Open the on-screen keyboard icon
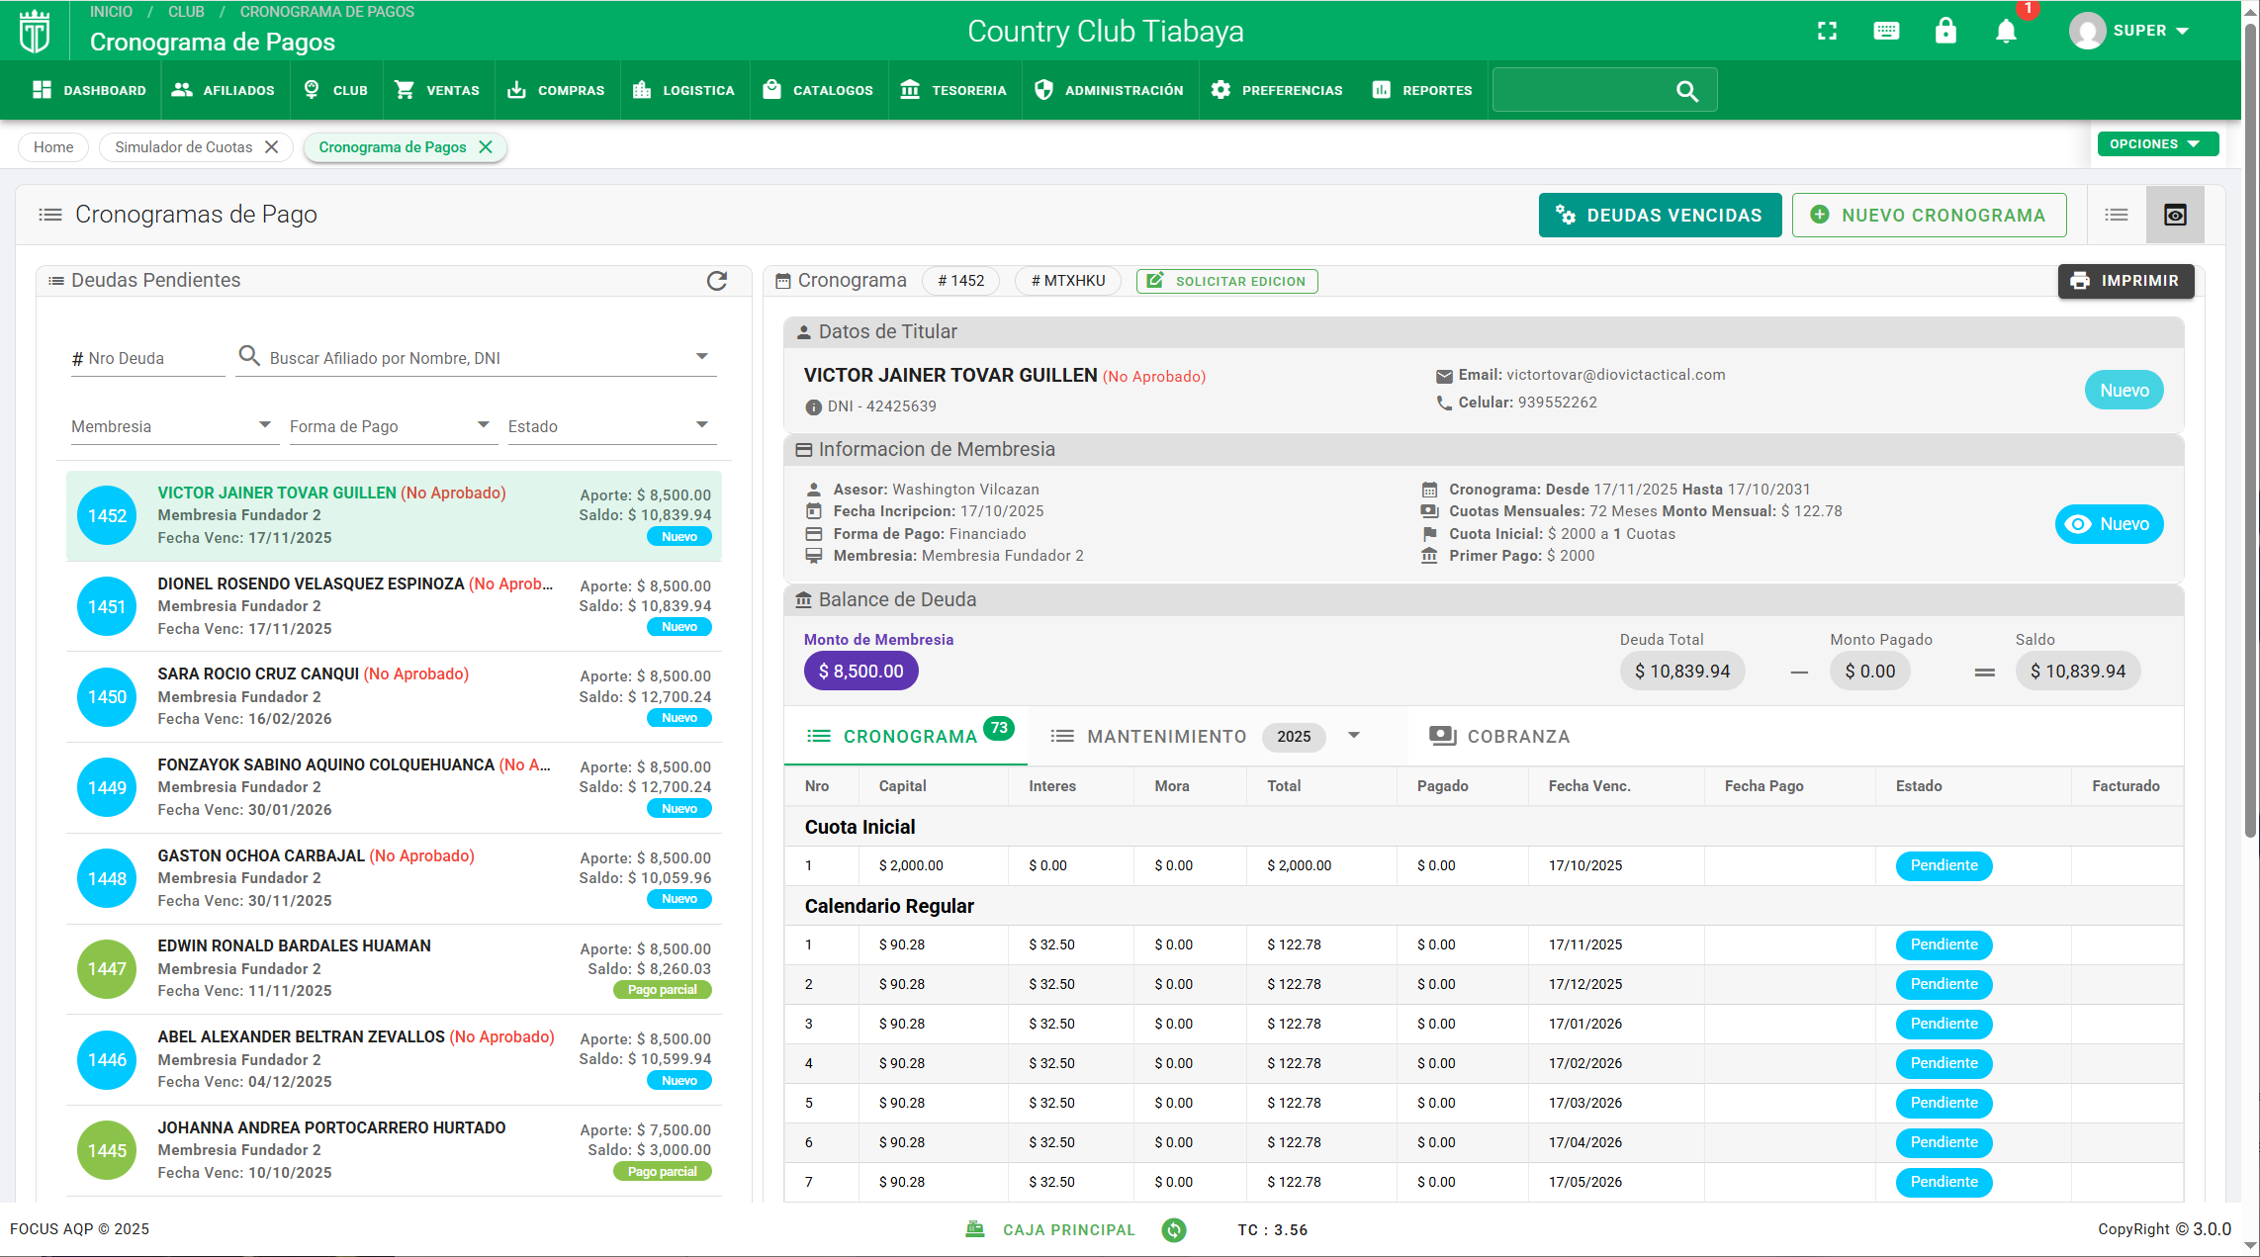 1886,31
